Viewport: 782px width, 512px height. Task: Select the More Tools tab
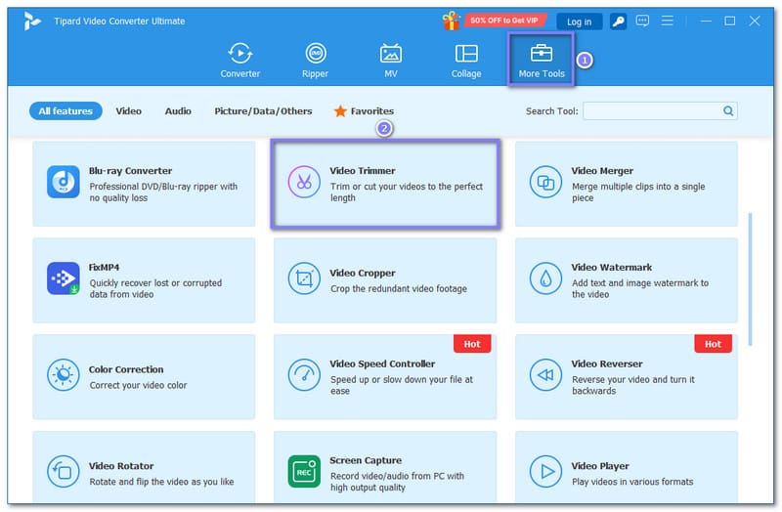542,61
